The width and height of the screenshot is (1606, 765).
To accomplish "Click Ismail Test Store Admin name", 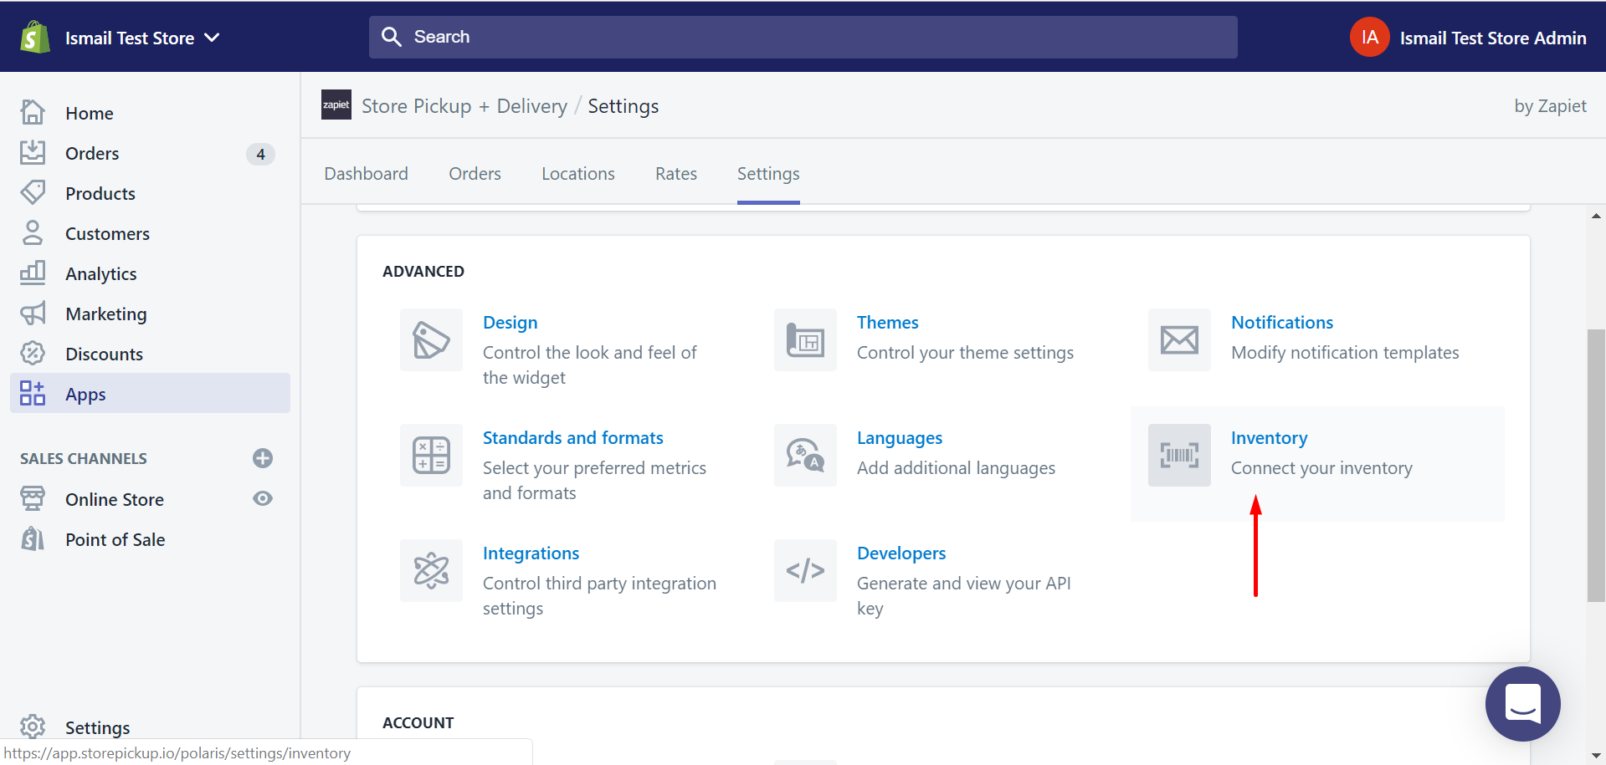I will (x=1492, y=38).
